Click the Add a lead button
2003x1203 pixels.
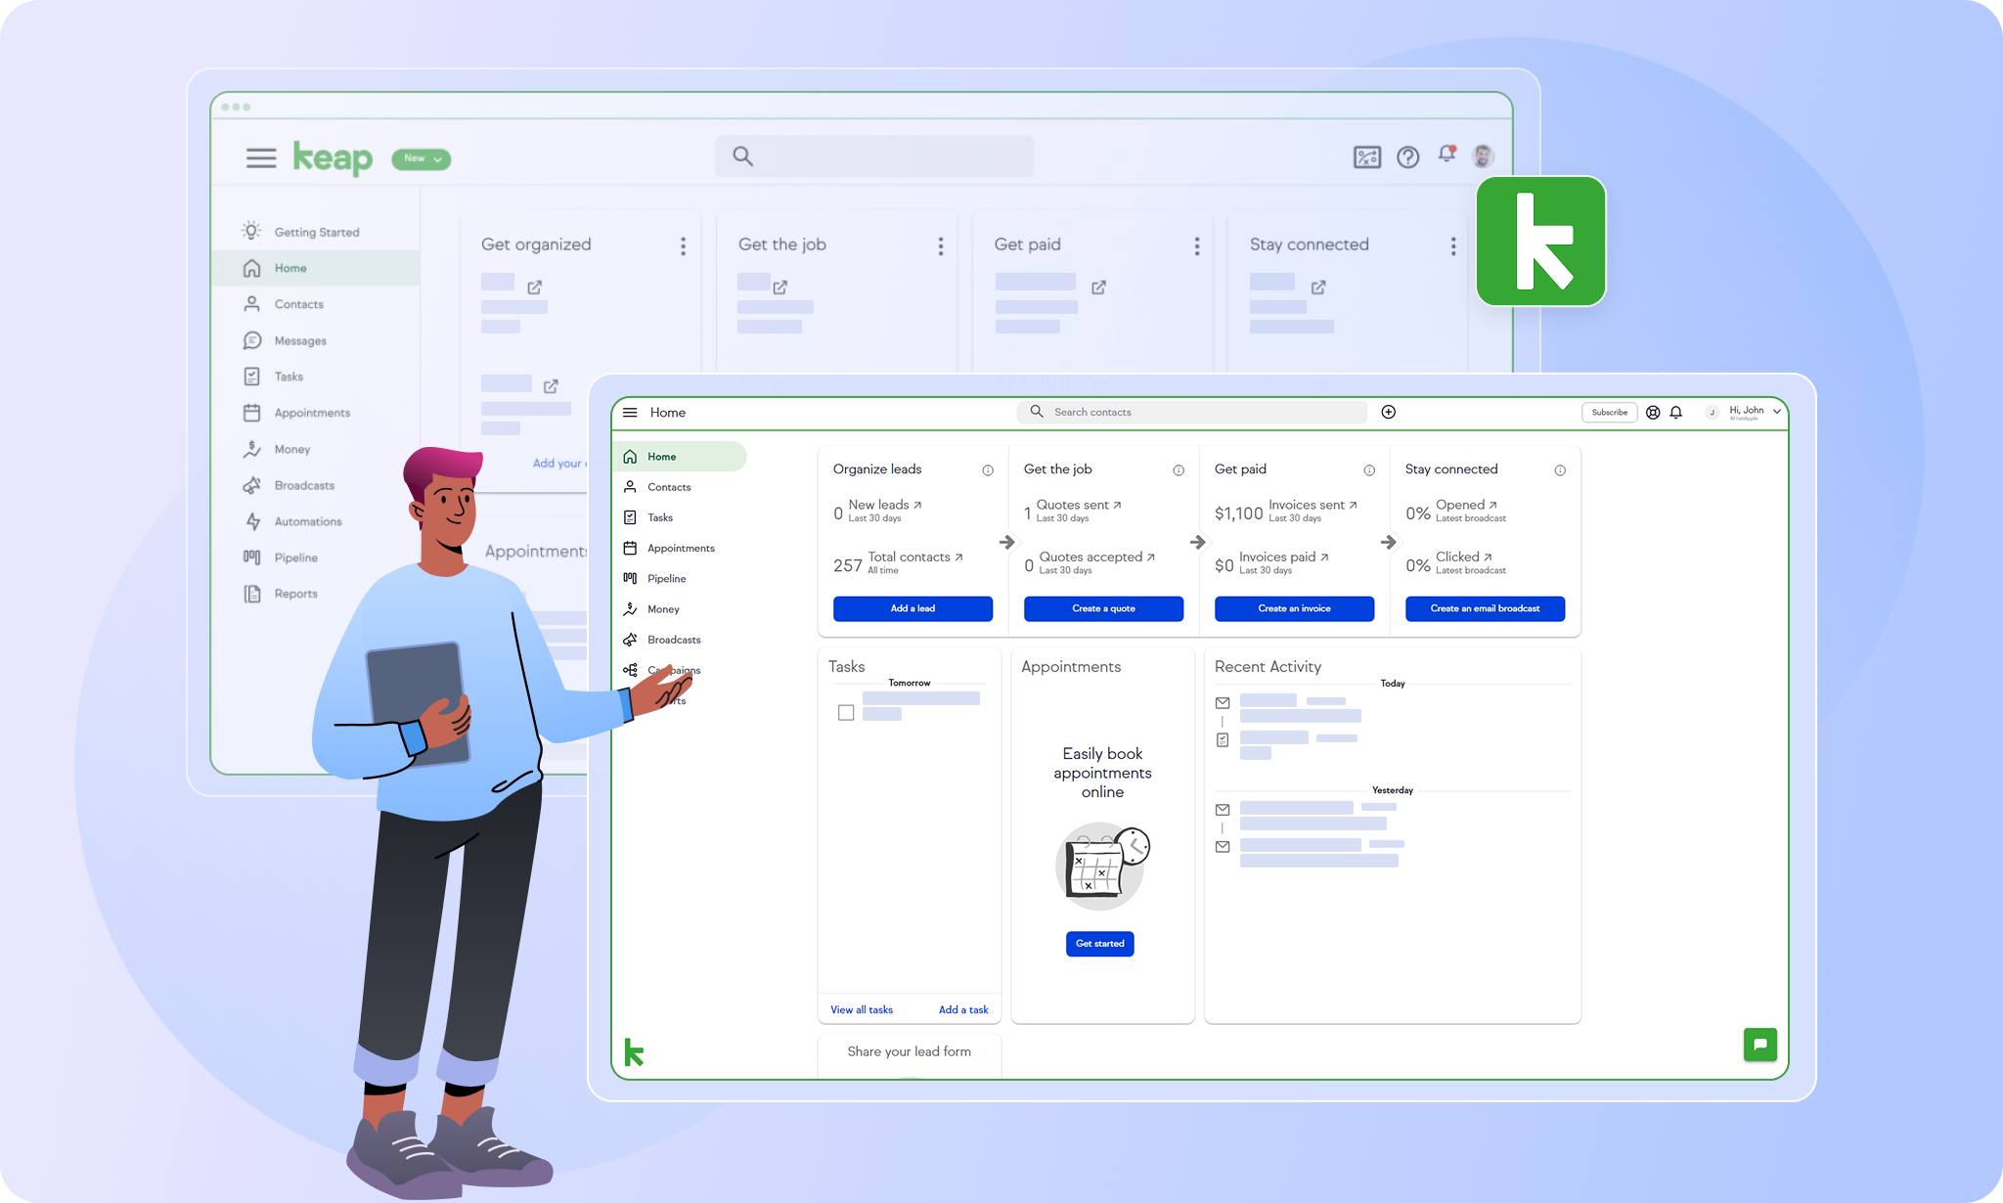912,608
